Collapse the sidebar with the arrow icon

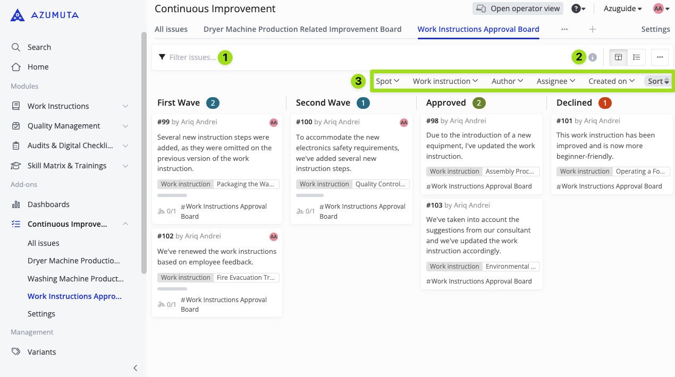point(135,367)
